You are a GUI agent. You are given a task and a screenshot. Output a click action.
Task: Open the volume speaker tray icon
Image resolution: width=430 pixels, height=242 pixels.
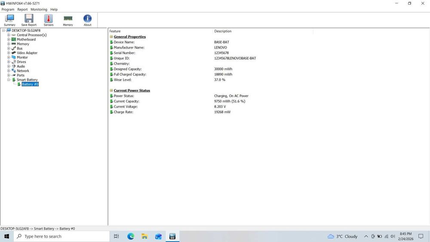coord(393,236)
